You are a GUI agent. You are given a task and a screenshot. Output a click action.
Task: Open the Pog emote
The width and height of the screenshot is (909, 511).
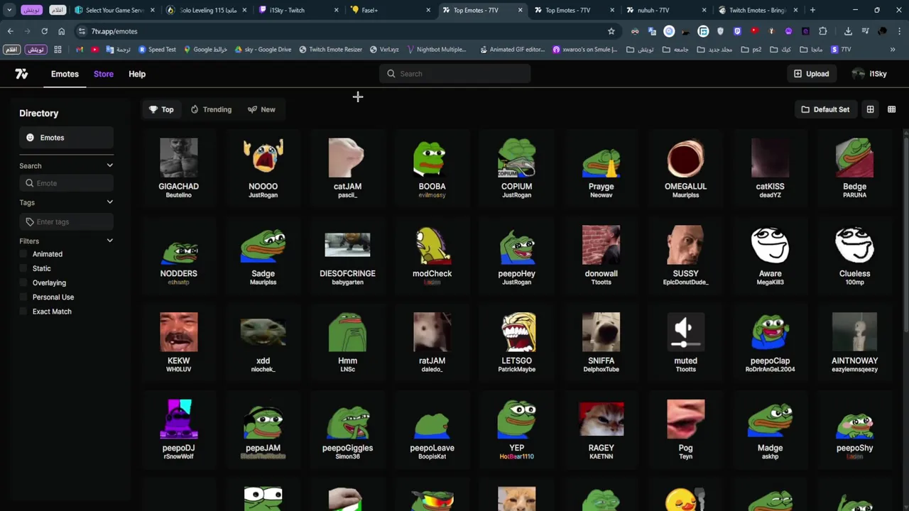click(685, 430)
